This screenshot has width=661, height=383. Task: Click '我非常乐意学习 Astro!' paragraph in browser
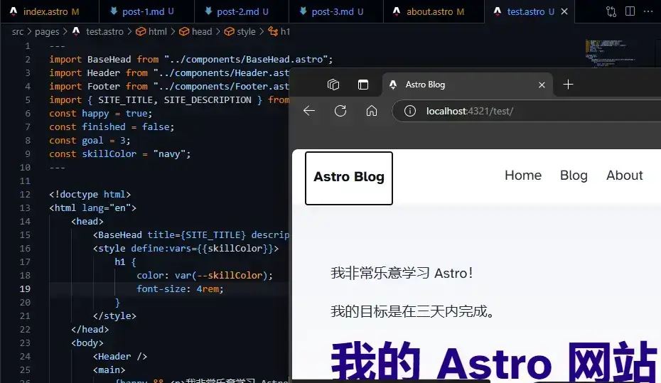(402, 273)
